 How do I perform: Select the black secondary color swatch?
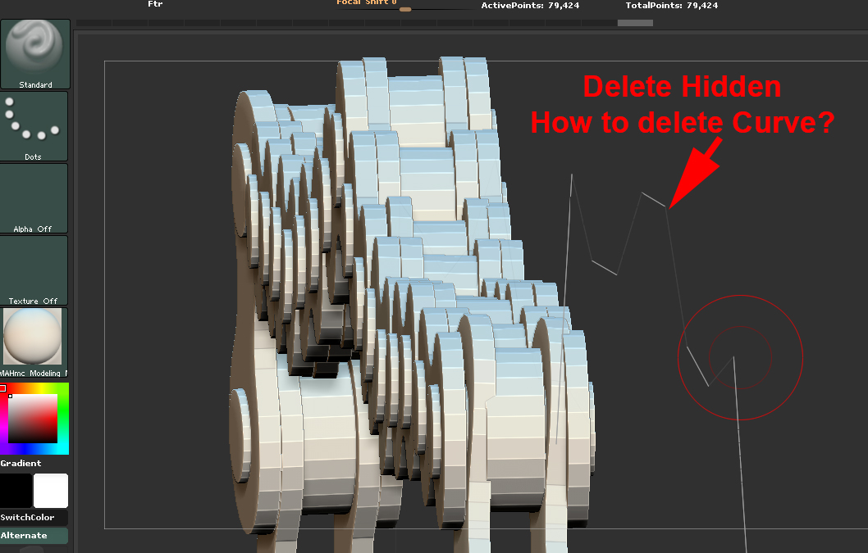pyautogui.click(x=16, y=491)
